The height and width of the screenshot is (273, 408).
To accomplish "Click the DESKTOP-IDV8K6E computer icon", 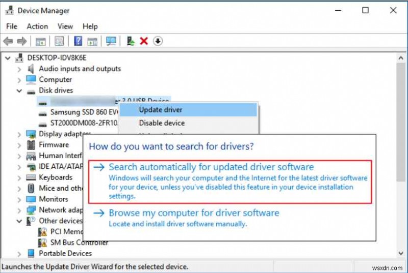I will 19,58.
